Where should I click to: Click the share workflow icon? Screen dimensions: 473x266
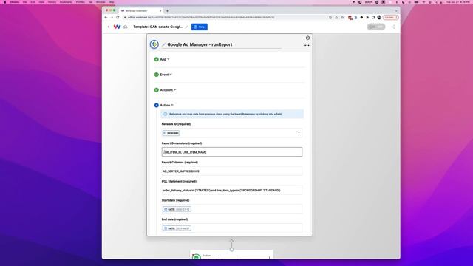click(x=393, y=27)
